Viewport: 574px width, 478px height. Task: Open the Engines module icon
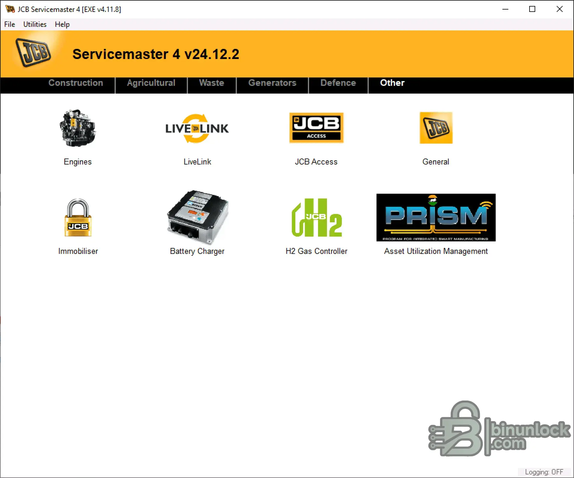(78, 128)
